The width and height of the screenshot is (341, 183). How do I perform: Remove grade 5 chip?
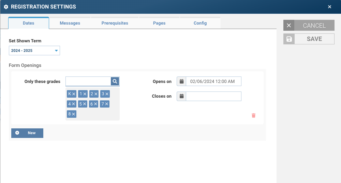[x=85, y=104]
